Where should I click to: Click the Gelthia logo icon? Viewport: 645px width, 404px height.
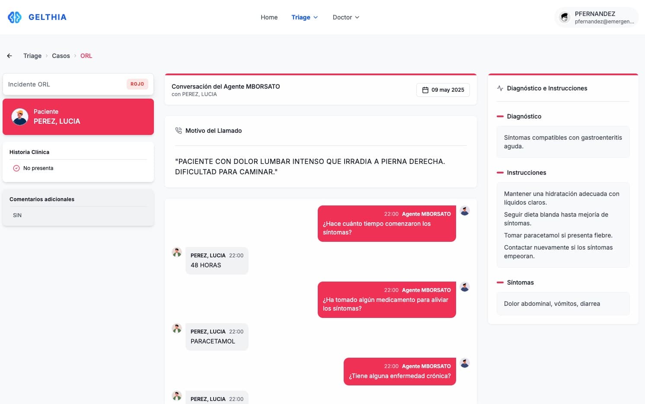(15, 17)
